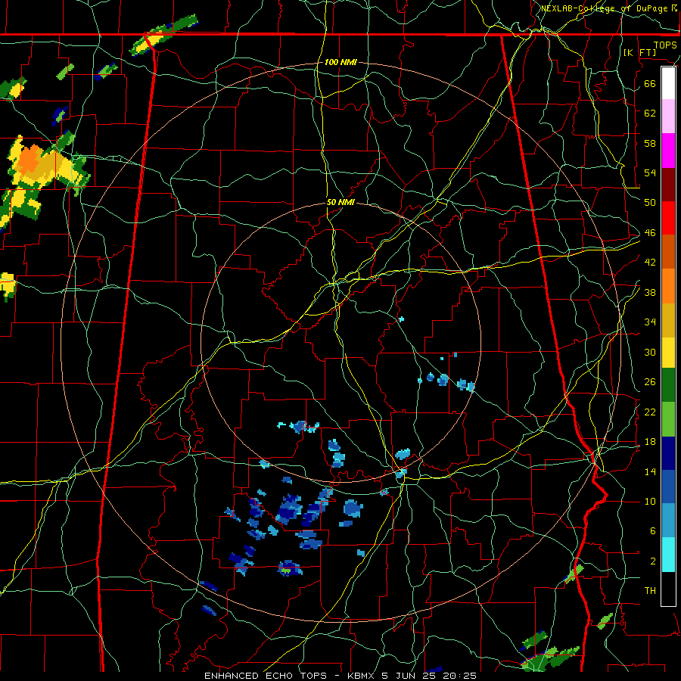The width and height of the screenshot is (681, 681).
Task: Click legend scale value "6"
Action: tap(653, 531)
